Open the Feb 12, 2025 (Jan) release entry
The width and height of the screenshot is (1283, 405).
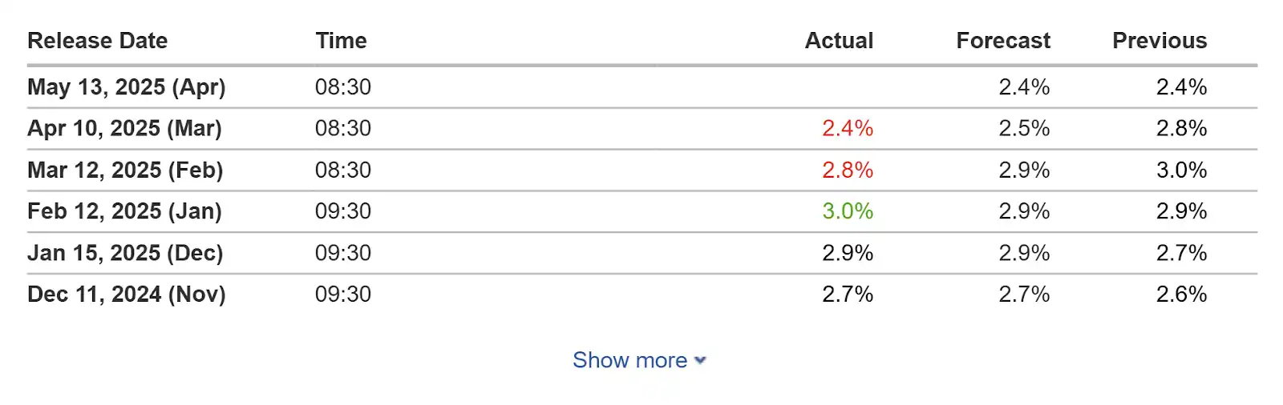(x=124, y=211)
